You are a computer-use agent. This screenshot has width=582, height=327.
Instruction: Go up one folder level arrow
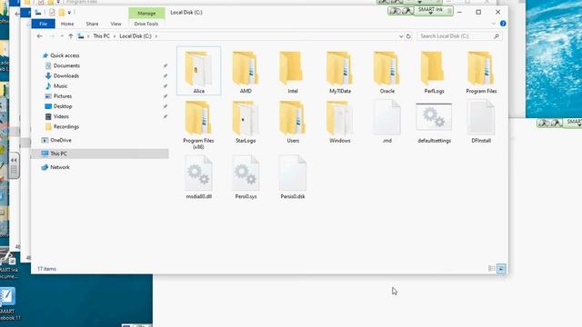pyautogui.click(x=71, y=36)
